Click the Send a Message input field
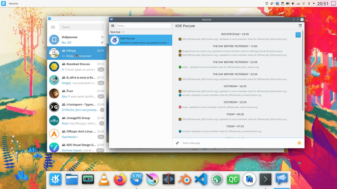This screenshot has height=189, width=337. [238, 143]
